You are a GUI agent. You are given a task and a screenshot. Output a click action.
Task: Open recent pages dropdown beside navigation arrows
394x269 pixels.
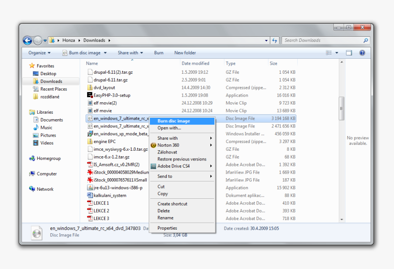[45, 40]
